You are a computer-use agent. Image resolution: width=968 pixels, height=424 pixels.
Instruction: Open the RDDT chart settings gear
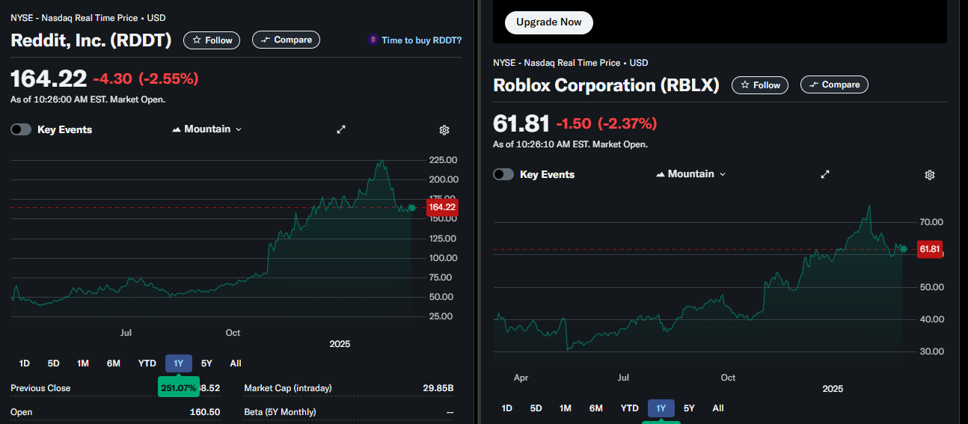(444, 130)
